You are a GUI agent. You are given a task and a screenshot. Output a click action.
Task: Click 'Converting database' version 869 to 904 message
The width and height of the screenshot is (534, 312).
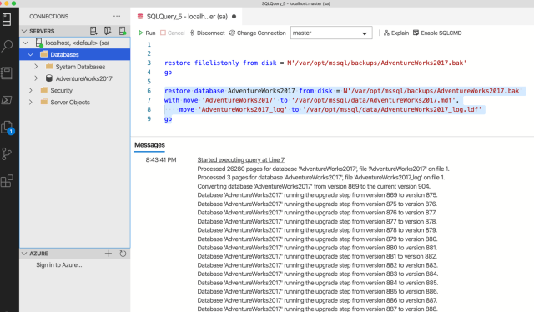coord(314,186)
